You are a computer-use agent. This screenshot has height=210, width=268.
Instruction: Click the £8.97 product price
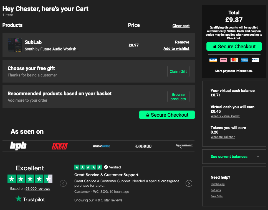pyautogui.click(x=133, y=45)
